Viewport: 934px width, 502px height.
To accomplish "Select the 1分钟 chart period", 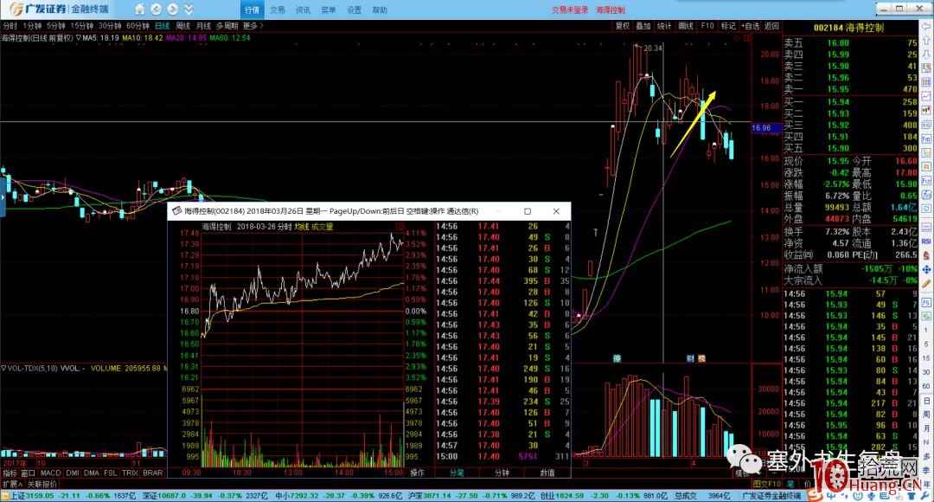I will tap(32, 26).
